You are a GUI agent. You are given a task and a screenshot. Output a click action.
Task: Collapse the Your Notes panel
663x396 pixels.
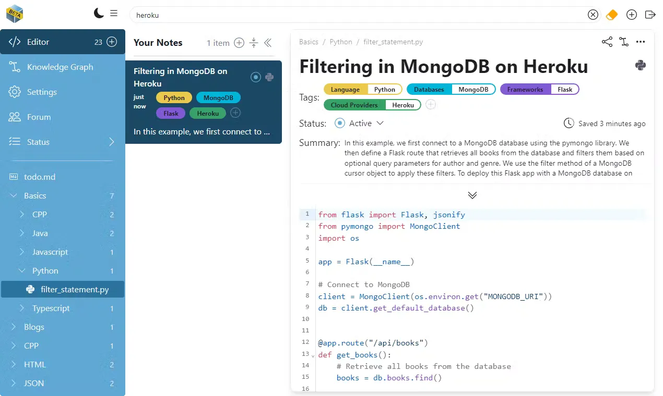(x=268, y=43)
